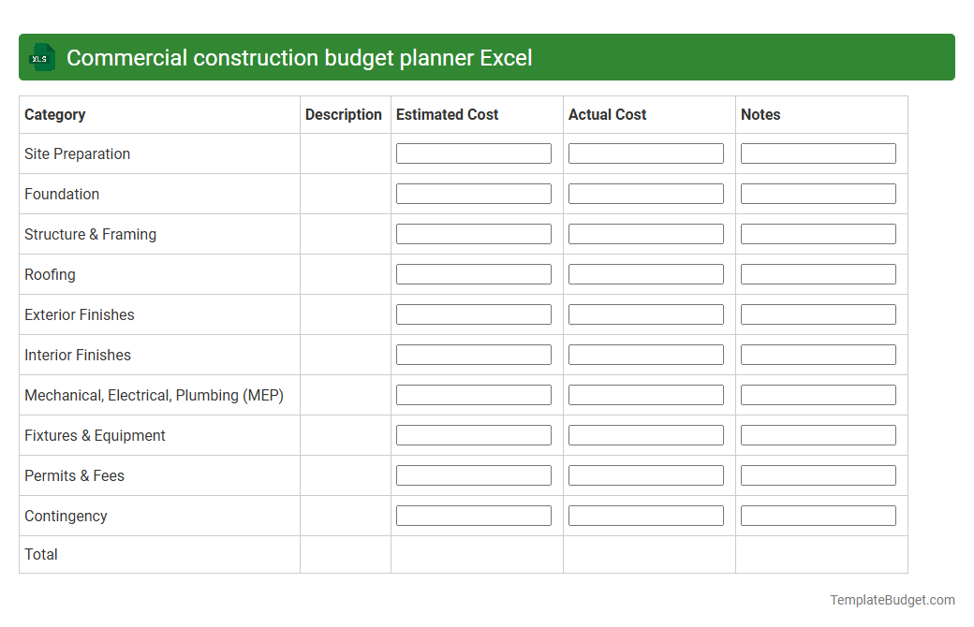Click the Notes column header

(760, 114)
